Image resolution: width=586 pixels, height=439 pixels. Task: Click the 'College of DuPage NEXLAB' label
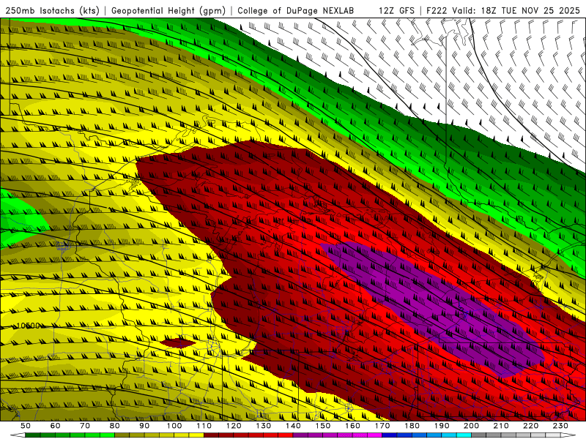point(296,10)
